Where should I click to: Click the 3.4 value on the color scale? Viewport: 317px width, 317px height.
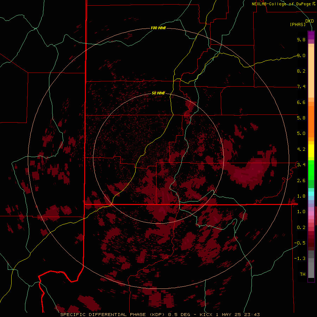301,165
